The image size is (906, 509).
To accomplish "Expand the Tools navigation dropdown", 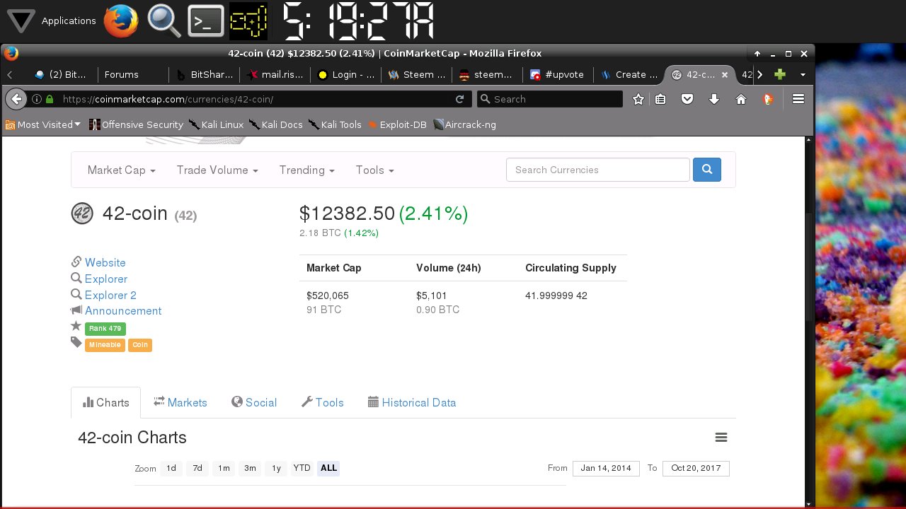I will 374,170.
